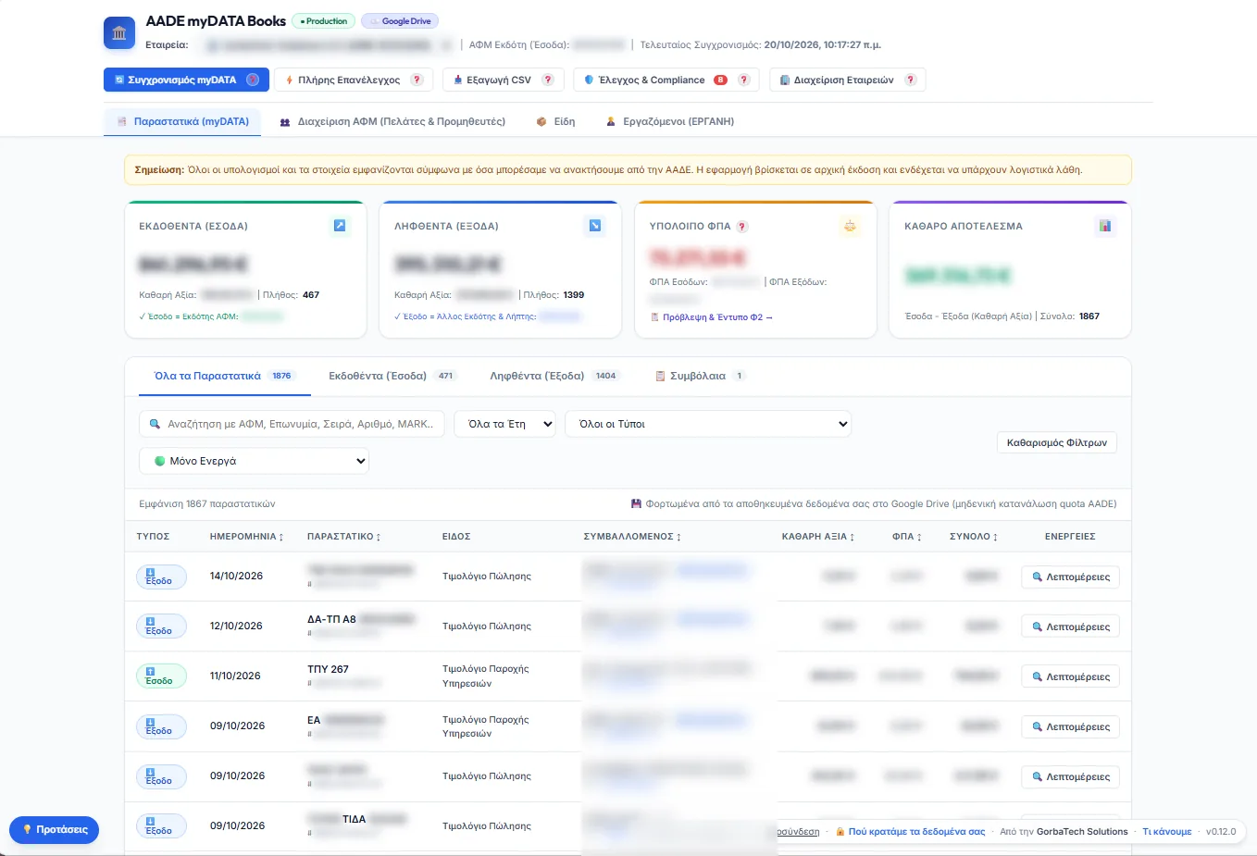Expand the Όλα τα Έτη year dropdown
This screenshot has height=856, width=1257.
pyautogui.click(x=504, y=424)
